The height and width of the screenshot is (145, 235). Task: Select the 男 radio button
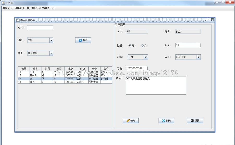coord(130,45)
